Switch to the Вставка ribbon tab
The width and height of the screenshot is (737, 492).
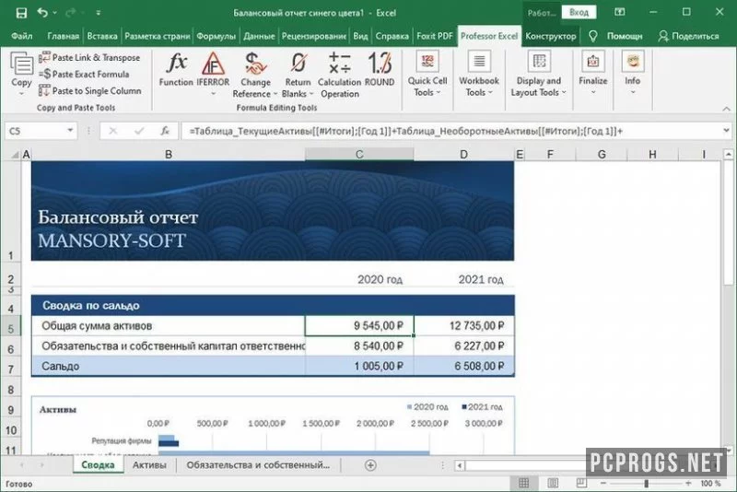pyautogui.click(x=102, y=36)
